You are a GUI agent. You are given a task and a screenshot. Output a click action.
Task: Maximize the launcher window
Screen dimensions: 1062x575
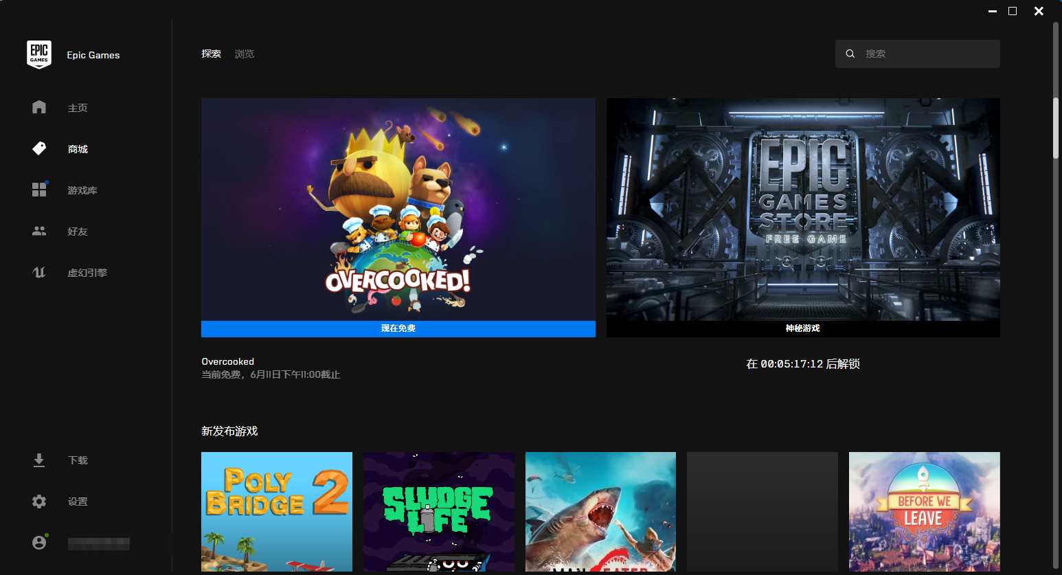pyautogui.click(x=1013, y=11)
